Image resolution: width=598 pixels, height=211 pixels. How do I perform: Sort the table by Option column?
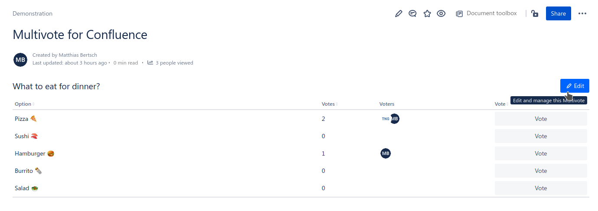(x=24, y=104)
